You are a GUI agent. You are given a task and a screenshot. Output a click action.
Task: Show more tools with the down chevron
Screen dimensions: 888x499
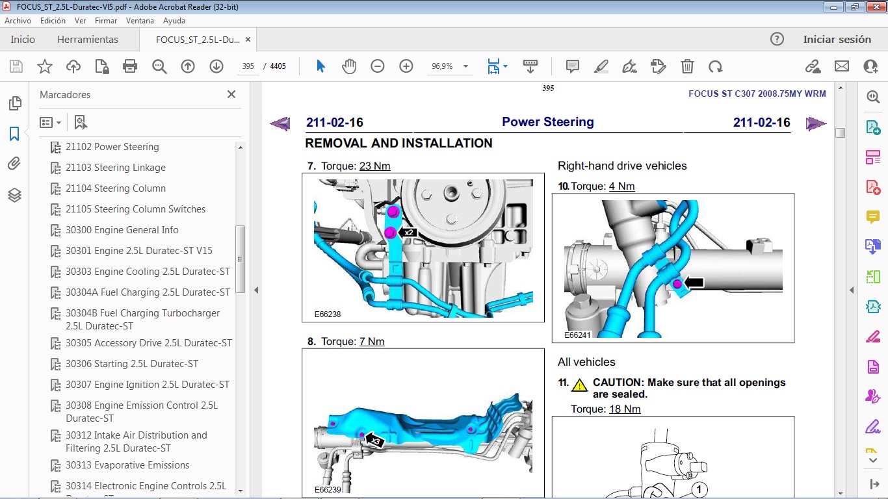873,461
